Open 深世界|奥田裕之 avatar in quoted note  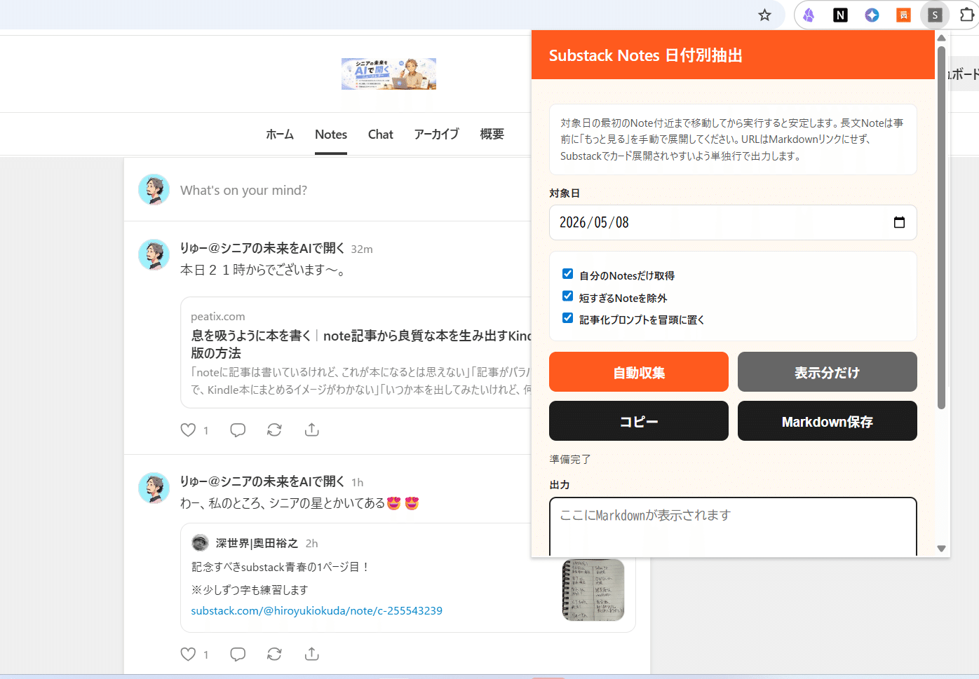coord(200,543)
